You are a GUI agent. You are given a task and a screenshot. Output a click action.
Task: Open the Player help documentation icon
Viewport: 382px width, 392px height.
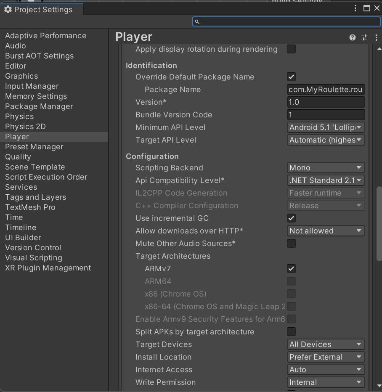[x=353, y=37]
